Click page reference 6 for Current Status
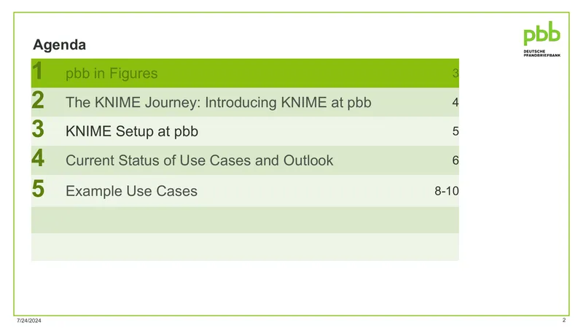 pyautogui.click(x=455, y=160)
